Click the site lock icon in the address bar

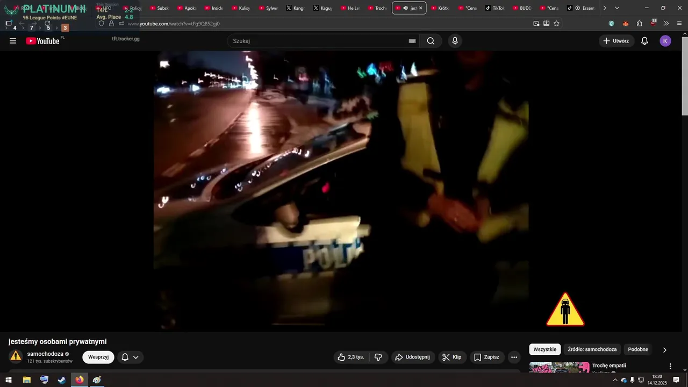[x=111, y=24]
